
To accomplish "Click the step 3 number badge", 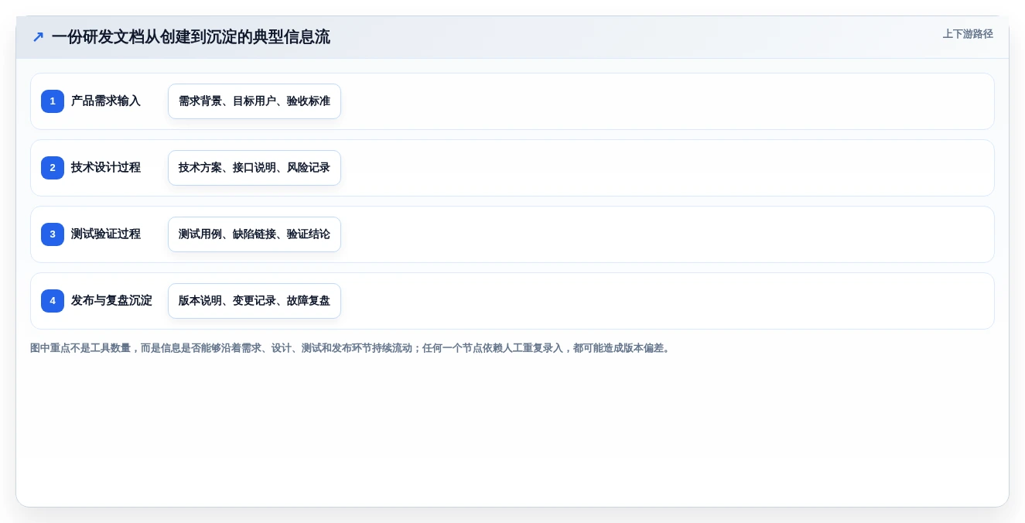I will click(x=53, y=234).
